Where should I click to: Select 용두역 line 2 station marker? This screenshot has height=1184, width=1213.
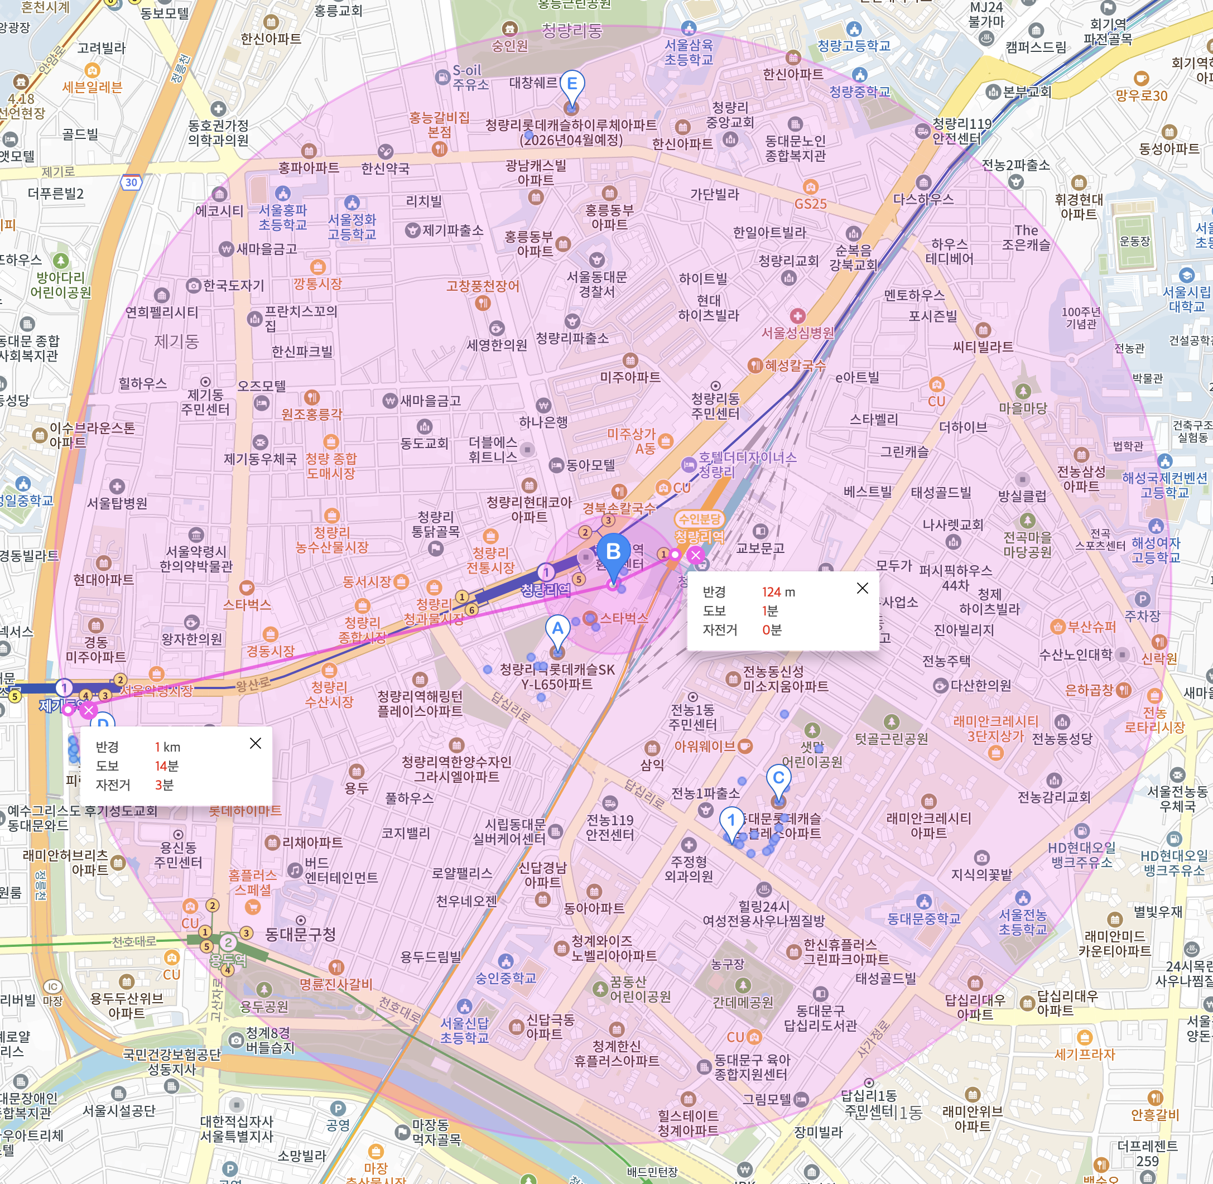[228, 942]
